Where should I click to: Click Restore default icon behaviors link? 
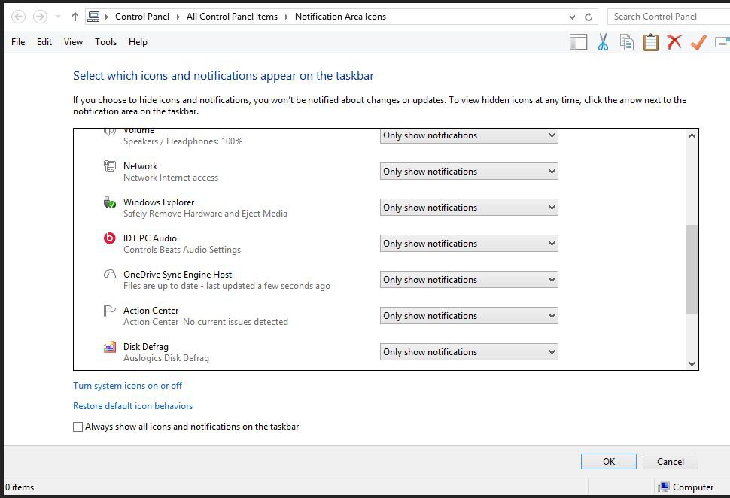[132, 406]
